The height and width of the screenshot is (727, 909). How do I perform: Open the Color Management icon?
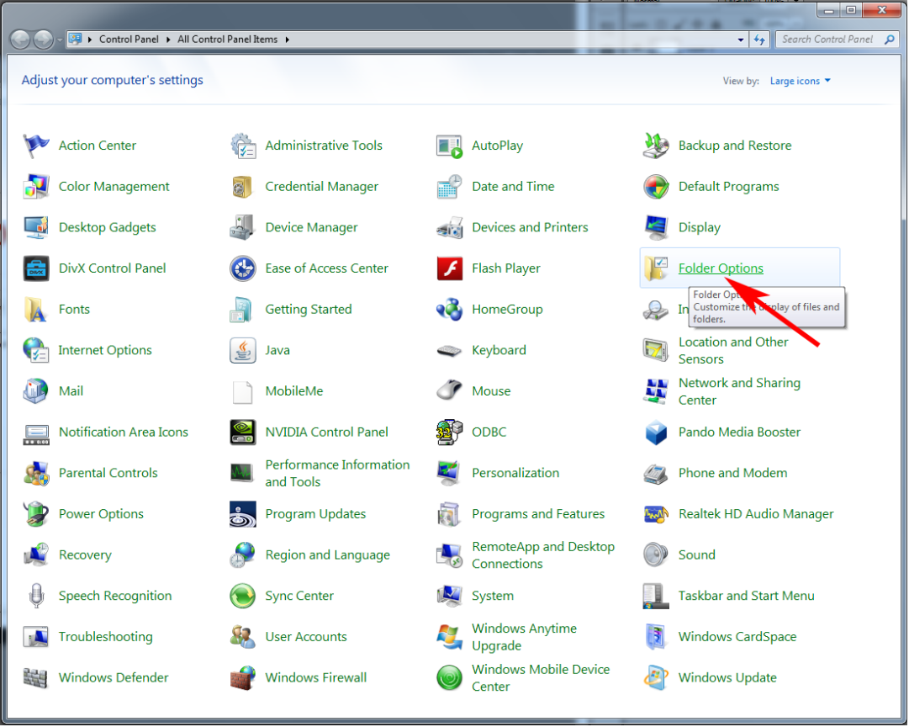pos(36,187)
